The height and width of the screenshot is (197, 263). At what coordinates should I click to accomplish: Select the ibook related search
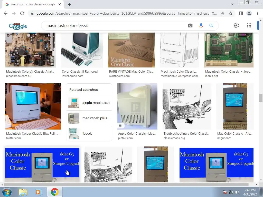[x=89, y=133]
